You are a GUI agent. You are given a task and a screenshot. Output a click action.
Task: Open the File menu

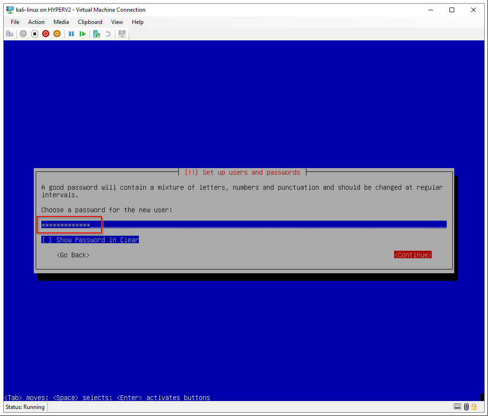coord(15,22)
